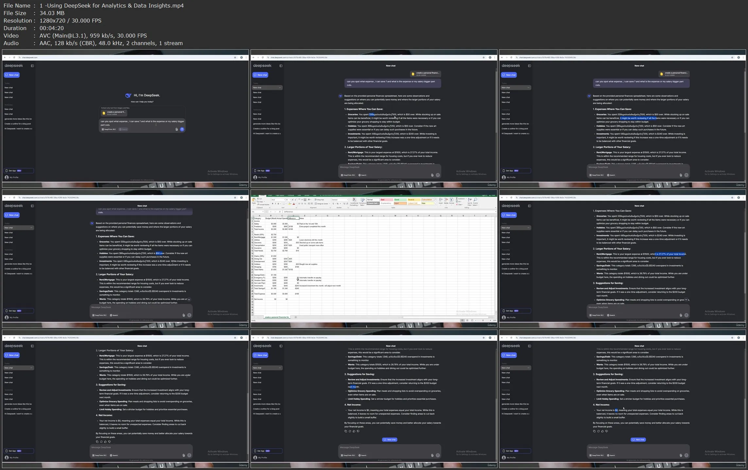Viewport: 748px width, 470px height.
Task: Toggle the Search option on the welcome screen
Action: [x=123, y=129]
